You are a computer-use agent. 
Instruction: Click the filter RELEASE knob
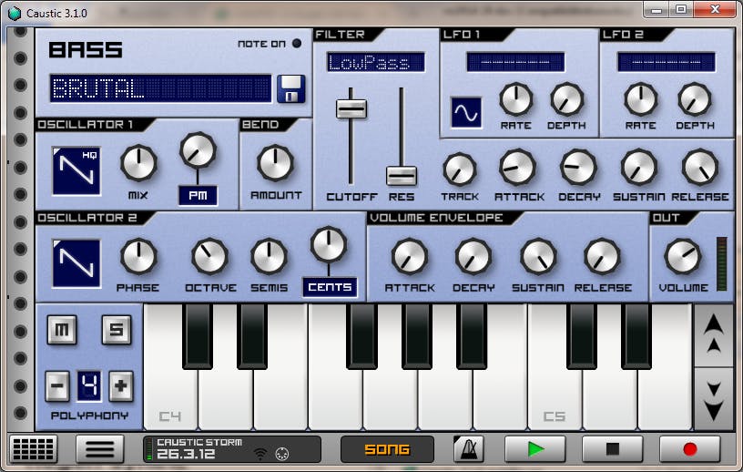(700, 168)
